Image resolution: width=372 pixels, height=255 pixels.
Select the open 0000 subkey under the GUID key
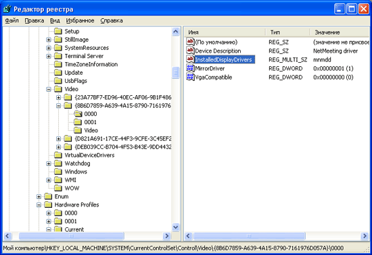[x=91, y=114]
